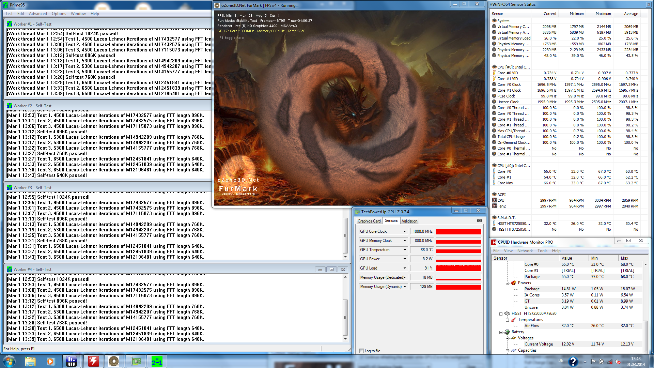Open DE language bar indicator
This screenshot has width=654, height=368.
point(561,361)
